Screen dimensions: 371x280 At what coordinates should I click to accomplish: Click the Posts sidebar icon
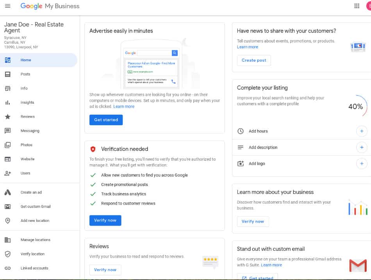tap(7, 74)
